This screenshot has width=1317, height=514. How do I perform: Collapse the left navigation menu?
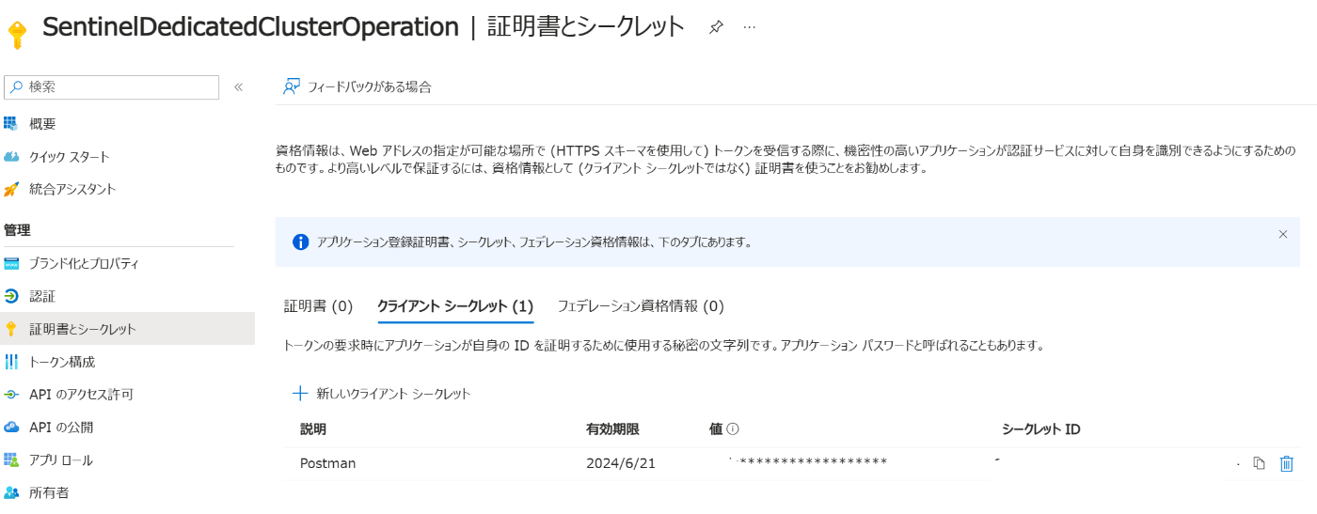[238, 87]
